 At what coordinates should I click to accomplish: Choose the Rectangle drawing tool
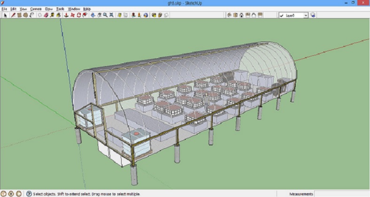click(19, 15)
